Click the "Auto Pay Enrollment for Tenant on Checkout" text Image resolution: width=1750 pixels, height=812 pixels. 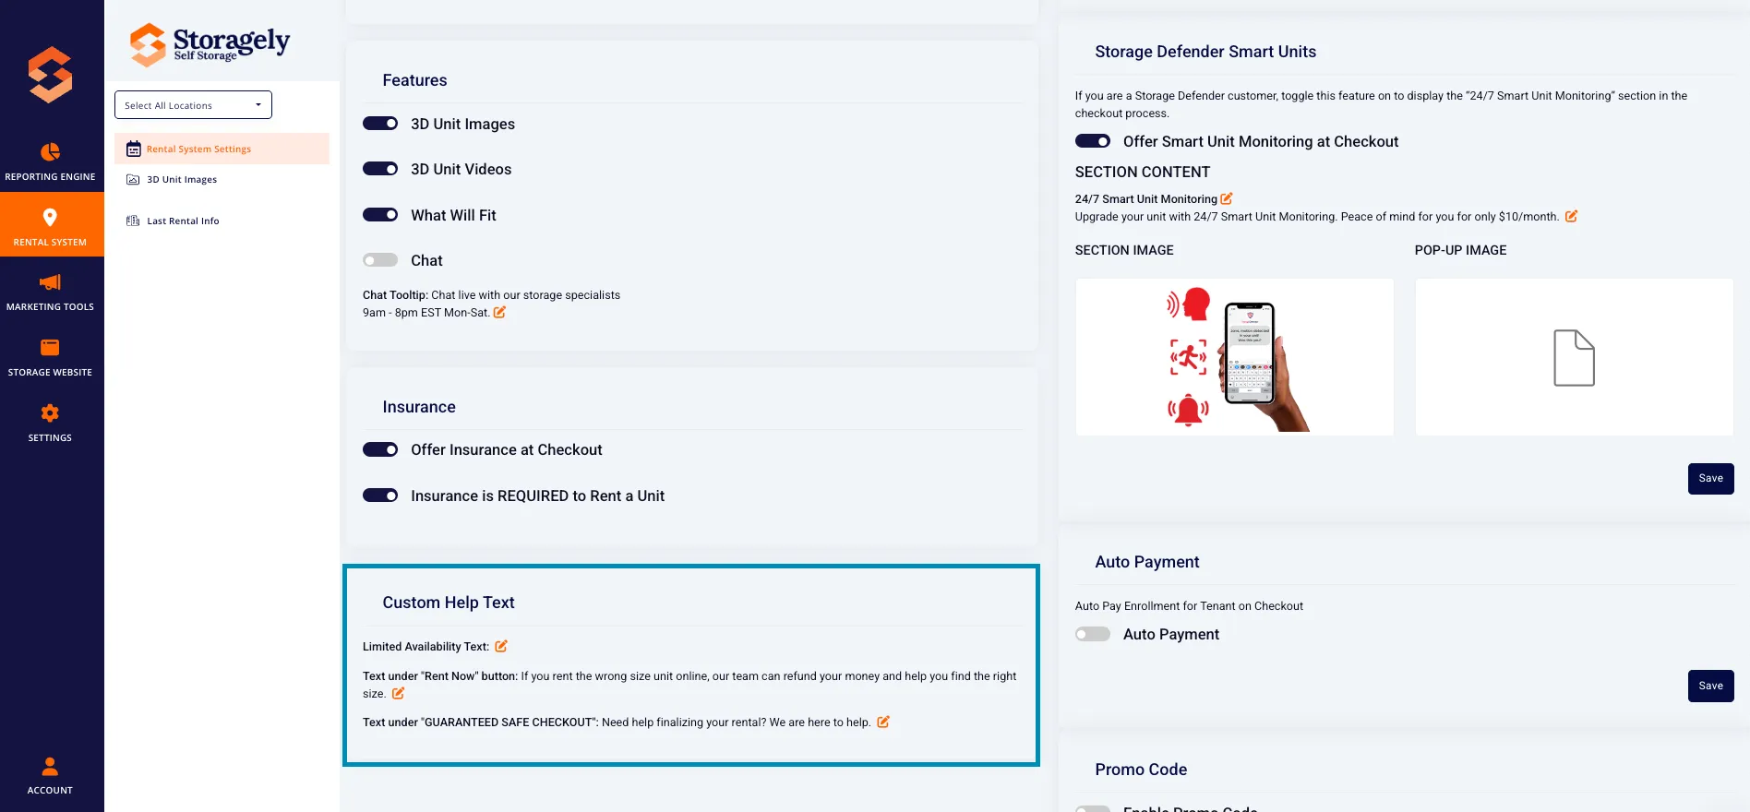coord(1189,606)
